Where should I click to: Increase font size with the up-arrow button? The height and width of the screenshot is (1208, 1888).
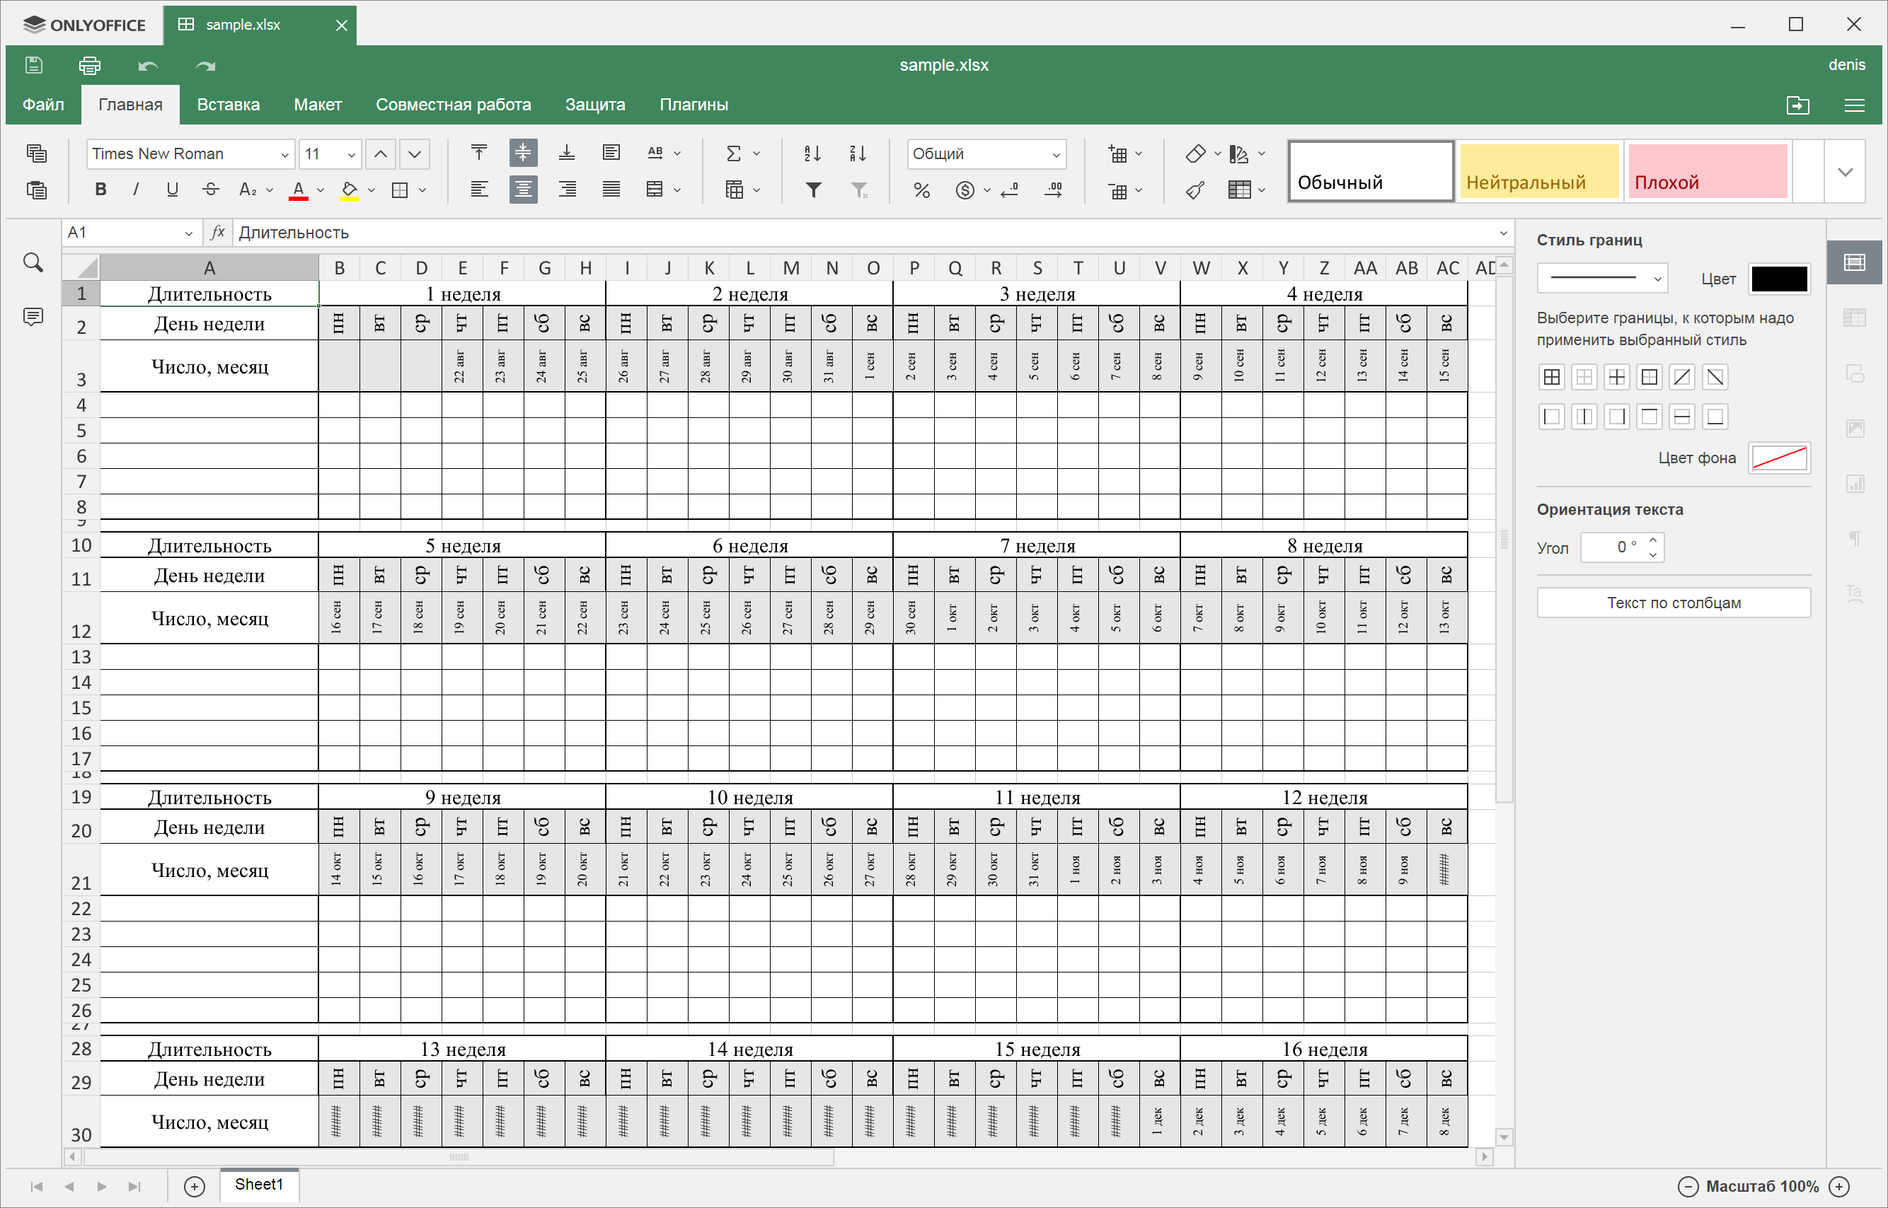(x=381, y=153)
